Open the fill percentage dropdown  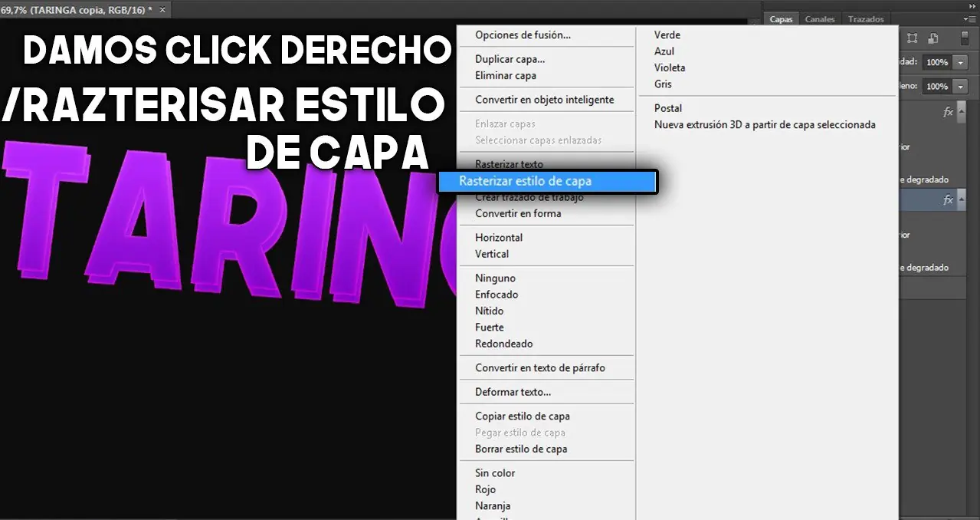point(961,87)
